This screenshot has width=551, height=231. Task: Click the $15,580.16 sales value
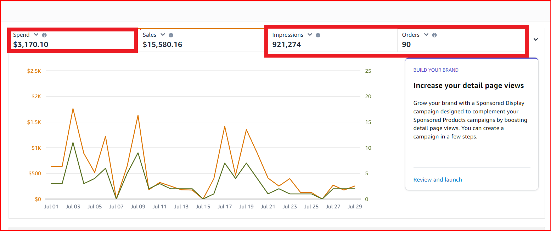point(163,44)
